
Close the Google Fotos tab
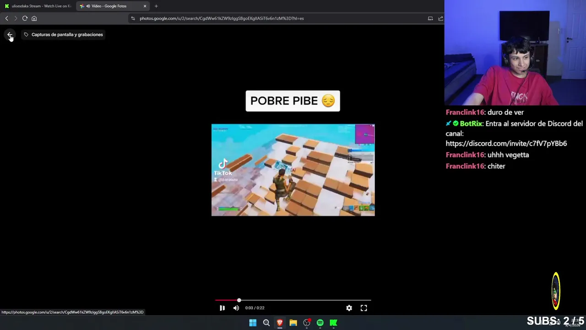pyautogui.click(x=145, y=6)
